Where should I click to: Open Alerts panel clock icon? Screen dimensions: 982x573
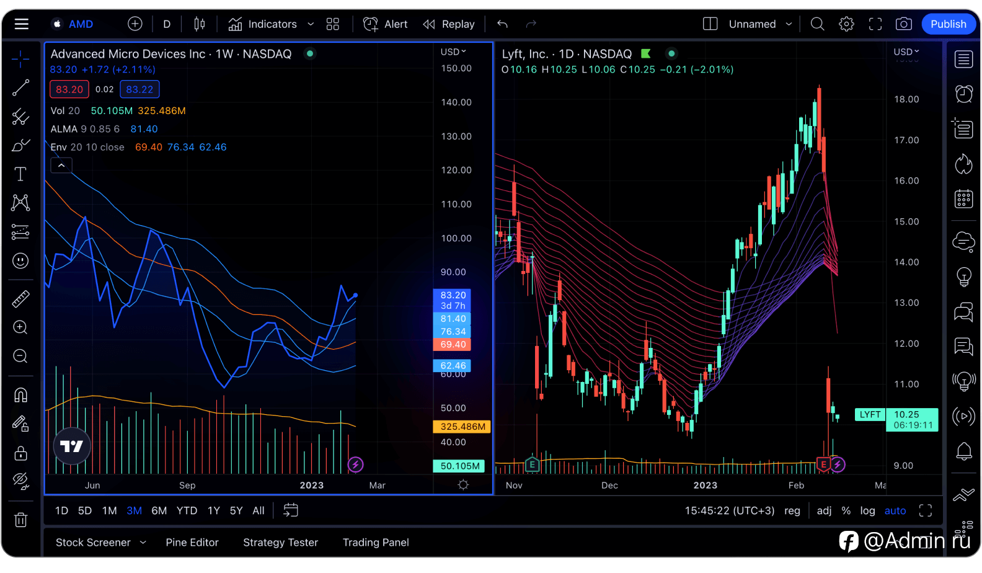click(963, 94)
